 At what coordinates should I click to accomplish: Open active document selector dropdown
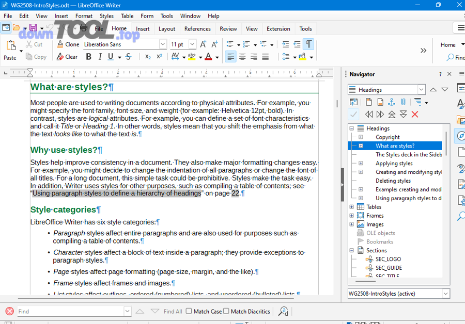click(445, 294)
